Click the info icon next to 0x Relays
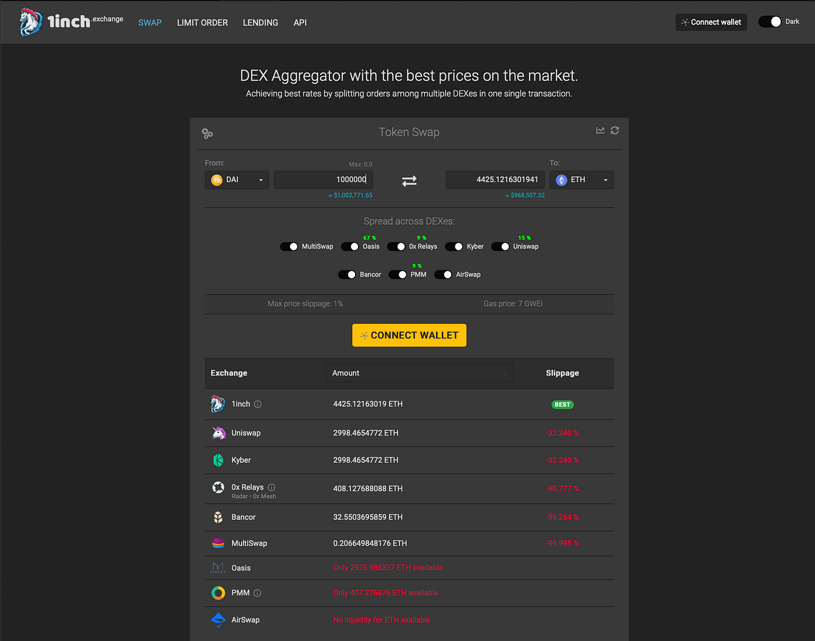815x641 pixels. [x=271, y=487]
